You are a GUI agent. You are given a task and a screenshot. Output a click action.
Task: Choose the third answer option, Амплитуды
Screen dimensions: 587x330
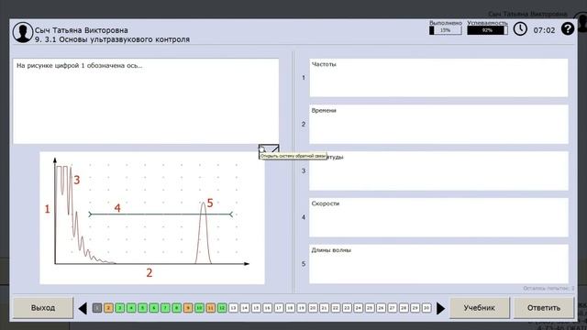pos(438,171)
